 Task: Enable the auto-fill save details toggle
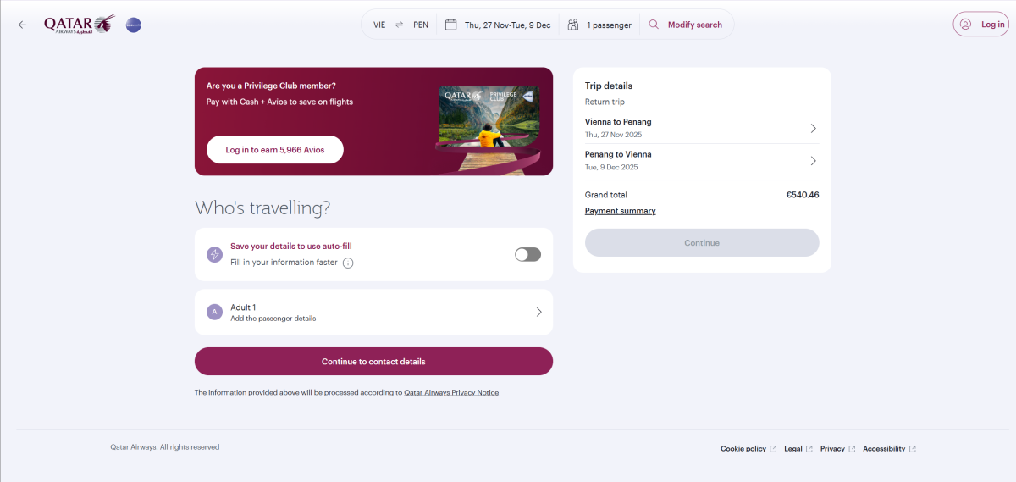pyautogui.click(x=527, y=254)
